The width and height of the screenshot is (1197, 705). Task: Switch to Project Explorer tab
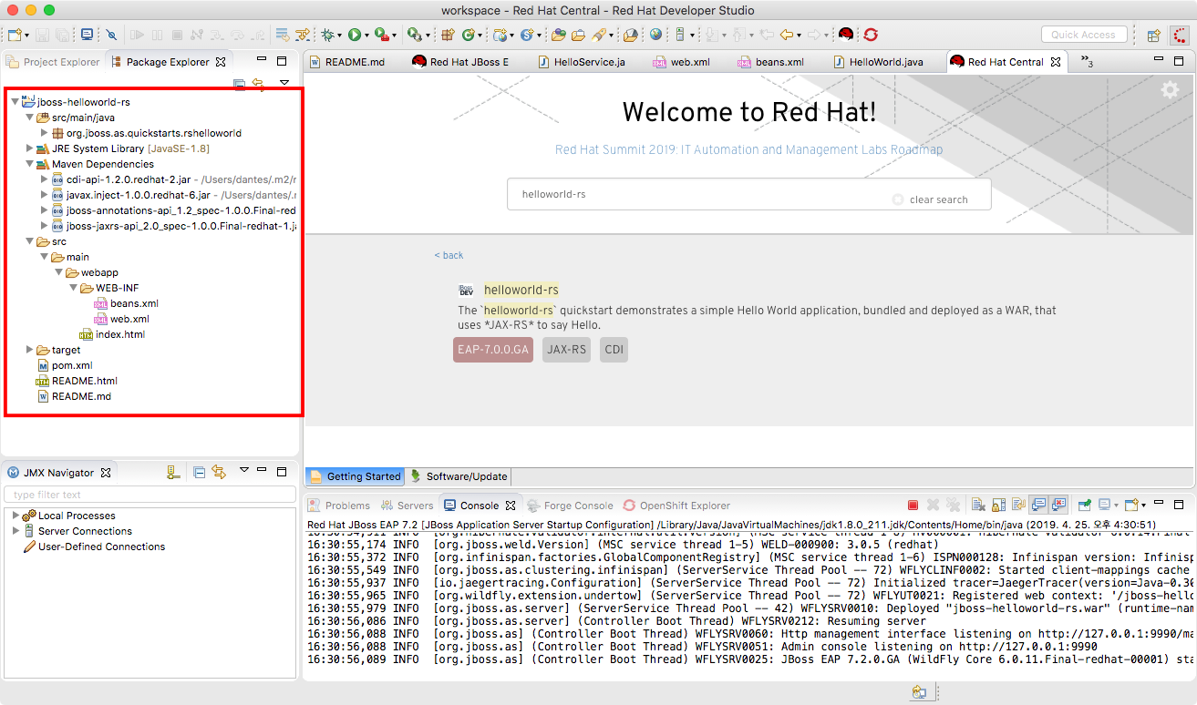coord(54,62)
